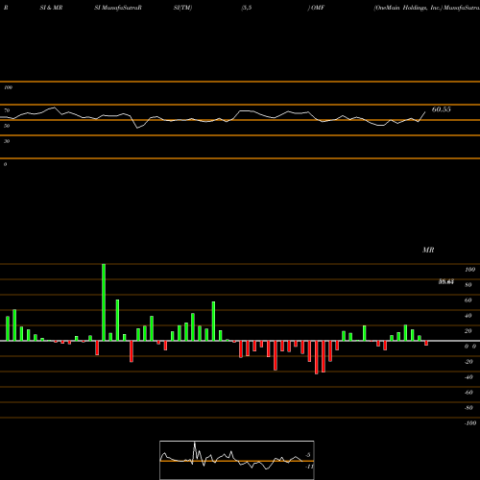Click the OneMain Holdings, Inc. header text
Viewport: 480px width, 480px height.
click(x=408, y=8)
